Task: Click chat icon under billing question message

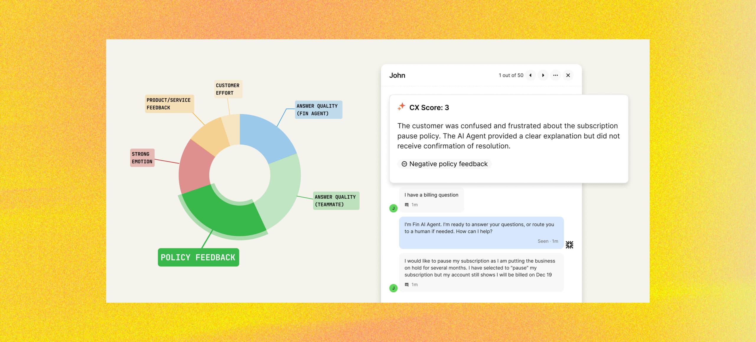Action: coord(407,205)
